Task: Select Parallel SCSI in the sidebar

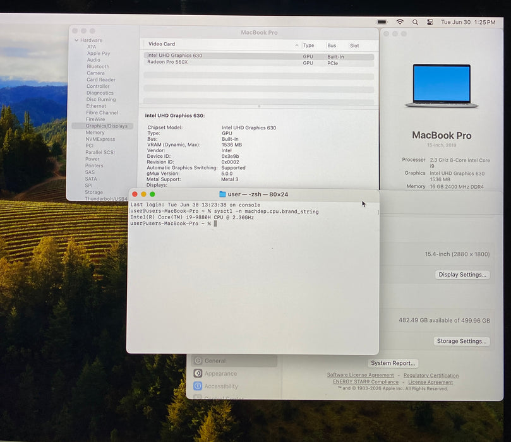Action: [x=100, y=152]
